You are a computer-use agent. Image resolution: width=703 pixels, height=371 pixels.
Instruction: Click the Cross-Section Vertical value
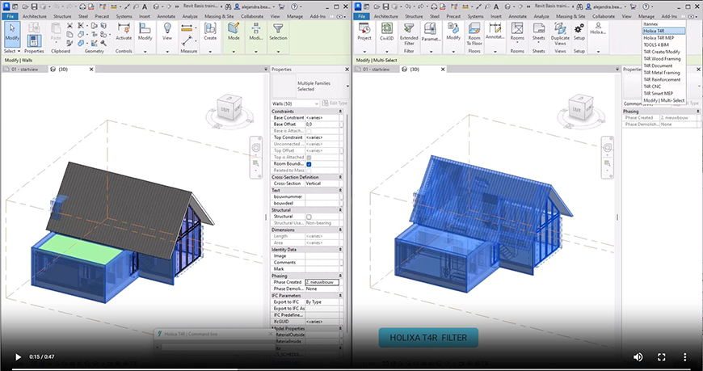pyautogui.click(x=322, y=183)
